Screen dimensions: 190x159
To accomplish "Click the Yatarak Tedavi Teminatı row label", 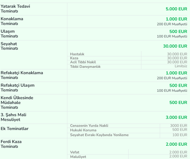I will [x=15, y=9].
